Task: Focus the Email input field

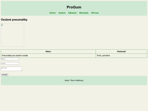Action: coord(10,63)
